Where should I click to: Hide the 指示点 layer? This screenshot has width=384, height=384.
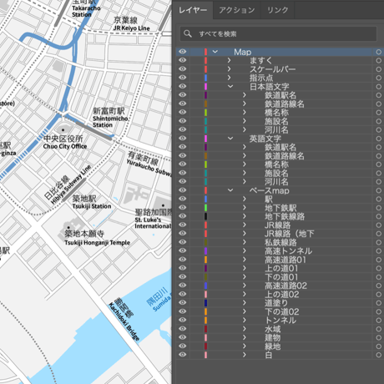(x=183, y=78)
